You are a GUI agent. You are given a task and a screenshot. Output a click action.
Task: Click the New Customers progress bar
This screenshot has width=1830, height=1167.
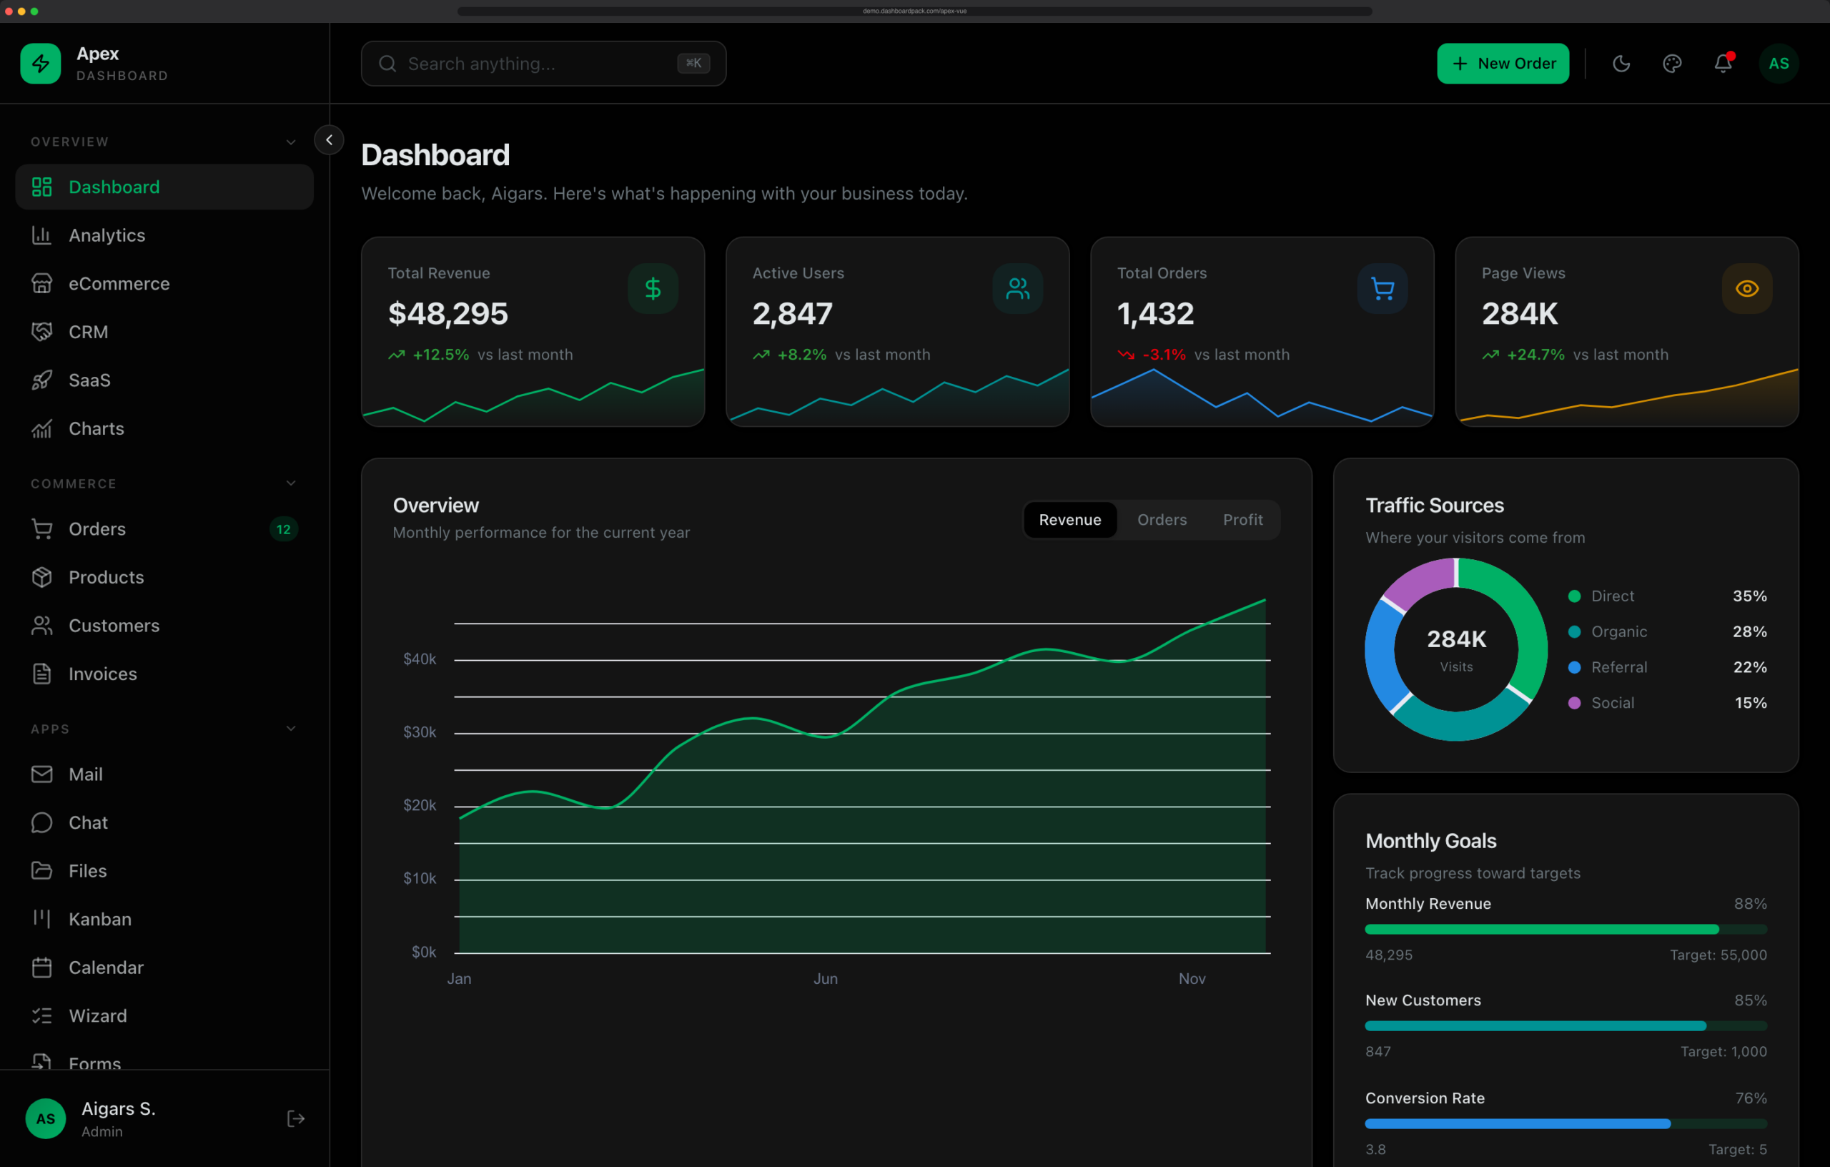(x=1566, y=1025)
